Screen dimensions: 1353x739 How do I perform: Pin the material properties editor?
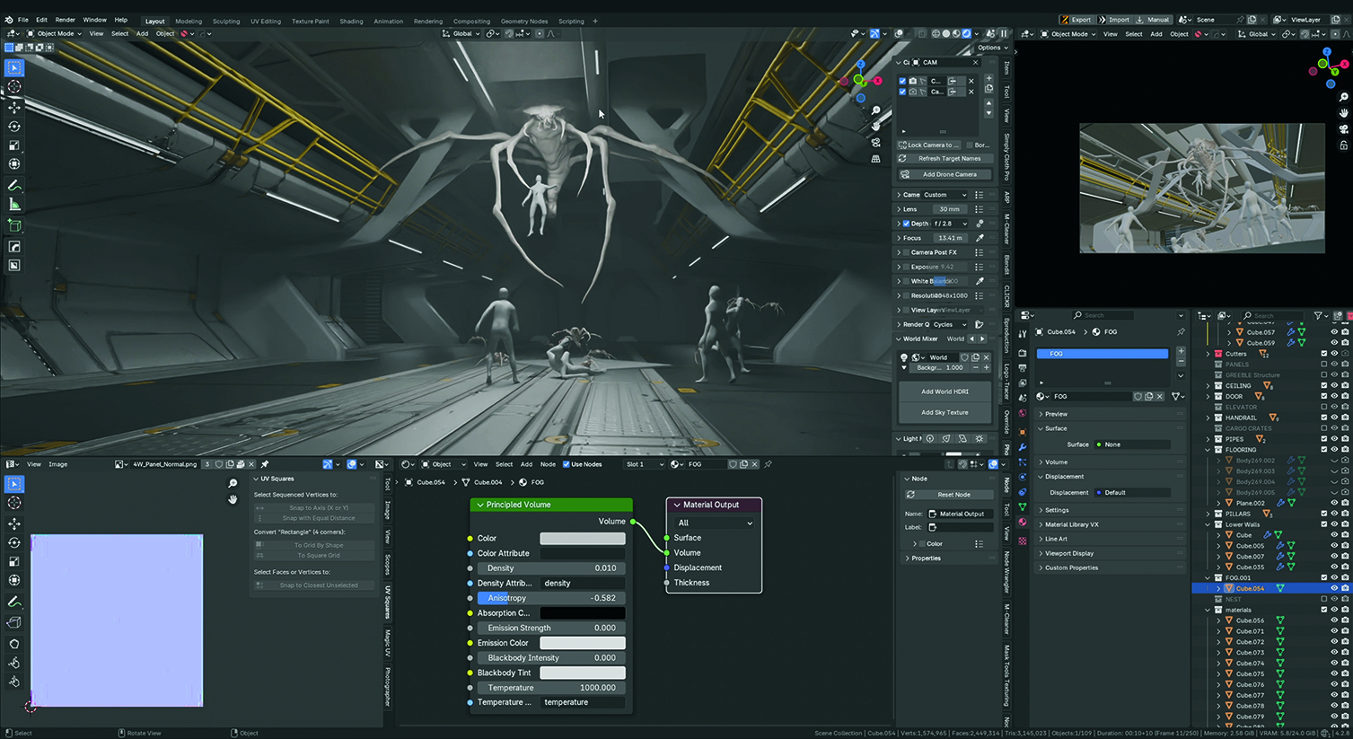click(x=1181, y=332)
